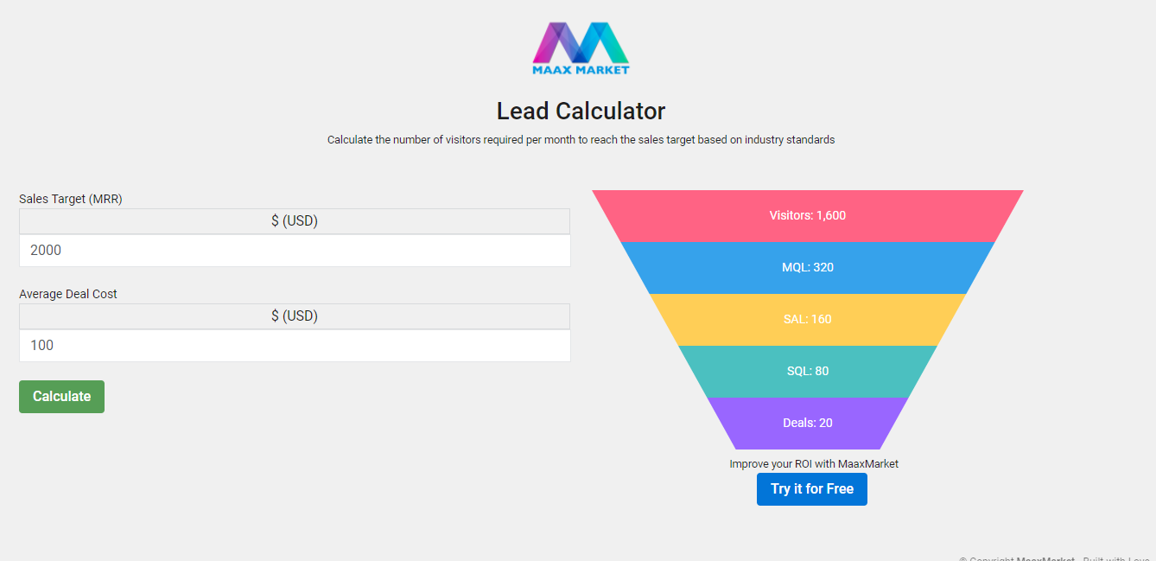The width and height of the screenshot is (1156, 561).
Task: Focus the Average Deal Cost input containing 100
Action: tap(295, 346)
